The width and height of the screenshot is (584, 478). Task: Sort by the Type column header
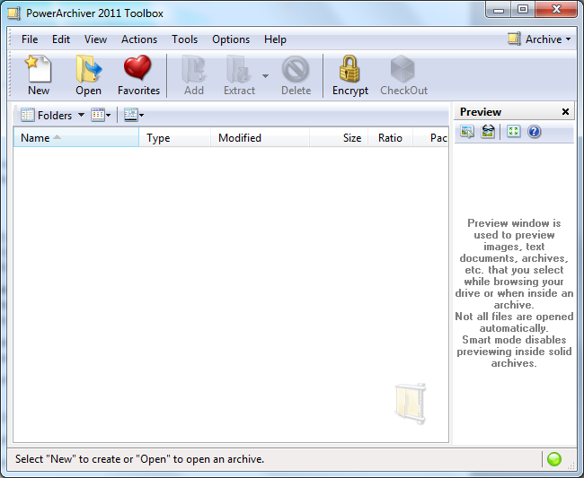tap(174, 138)
